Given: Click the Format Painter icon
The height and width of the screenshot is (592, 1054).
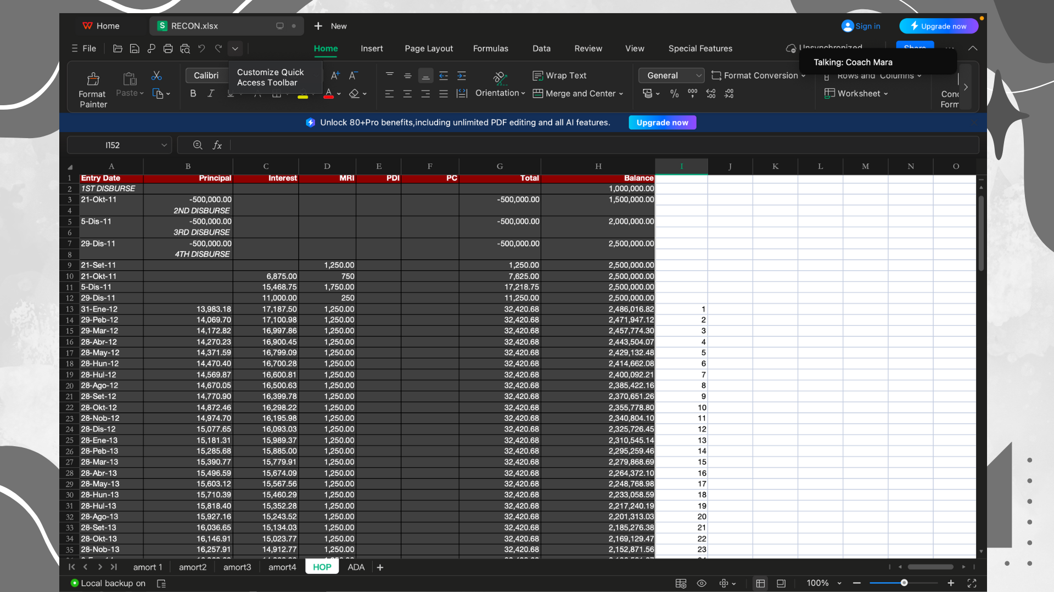Looking at the screenshot, I should tap(93, 79).
